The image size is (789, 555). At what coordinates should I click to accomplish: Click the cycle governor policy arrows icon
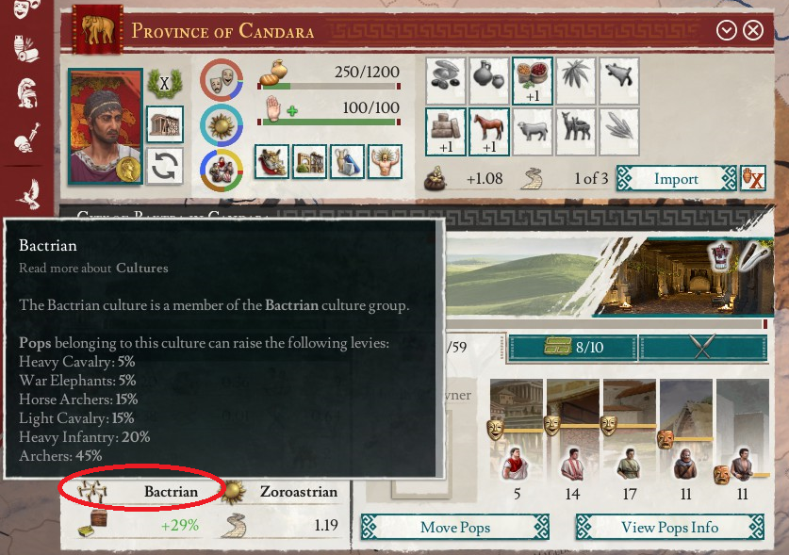coord(165,166)
